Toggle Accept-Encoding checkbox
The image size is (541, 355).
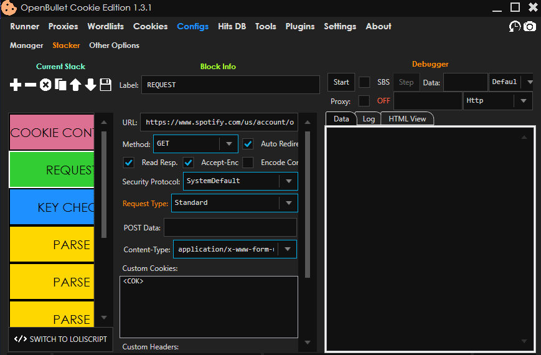[189, 163]
